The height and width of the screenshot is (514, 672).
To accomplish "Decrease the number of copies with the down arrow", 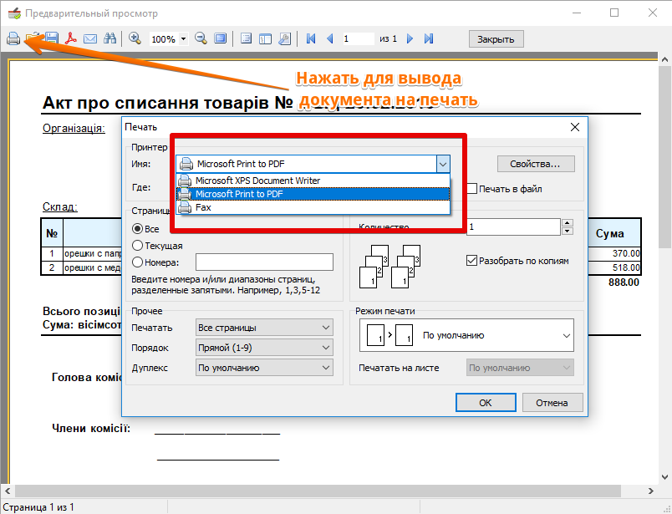I will pyautogui.click(x=568, y=231).
